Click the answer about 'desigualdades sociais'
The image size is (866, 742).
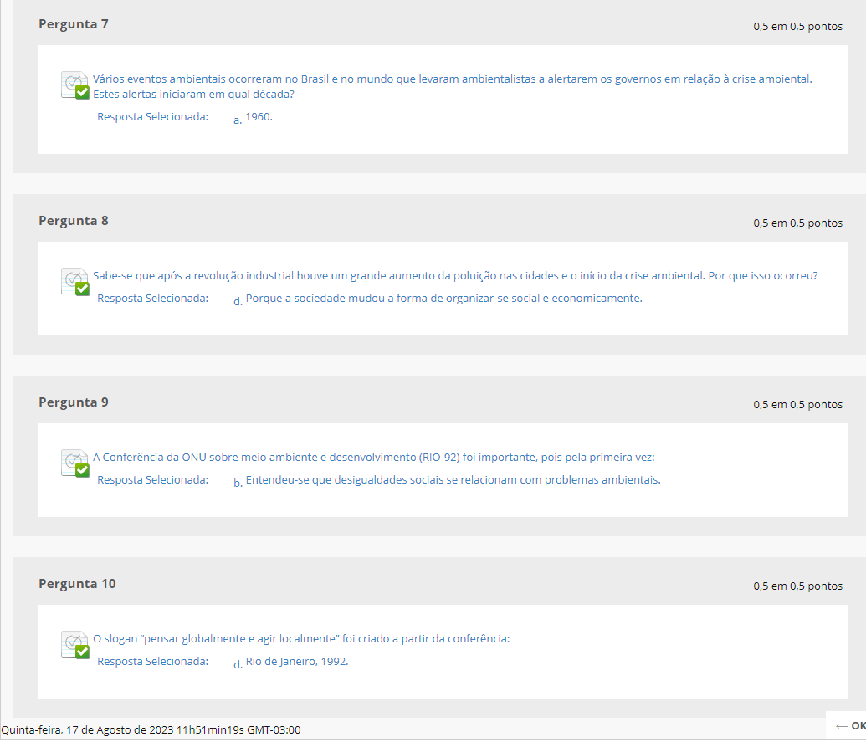(453, 480)
